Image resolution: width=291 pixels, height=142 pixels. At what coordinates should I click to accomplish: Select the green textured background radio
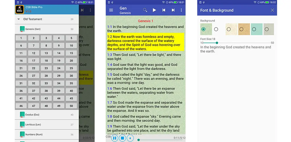(x=203, y=29)
